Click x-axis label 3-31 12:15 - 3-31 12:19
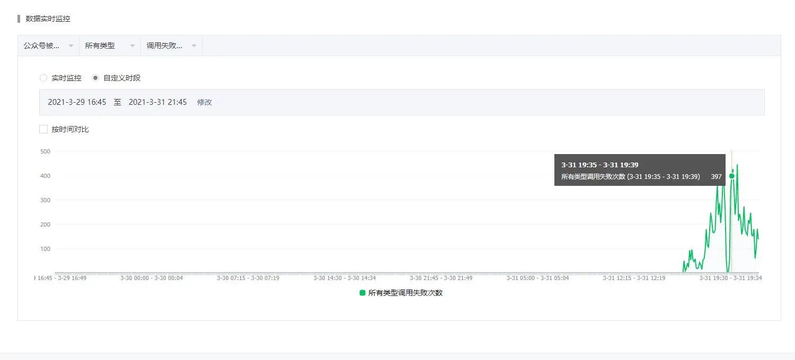795x360 pixels. coord(634,278)
